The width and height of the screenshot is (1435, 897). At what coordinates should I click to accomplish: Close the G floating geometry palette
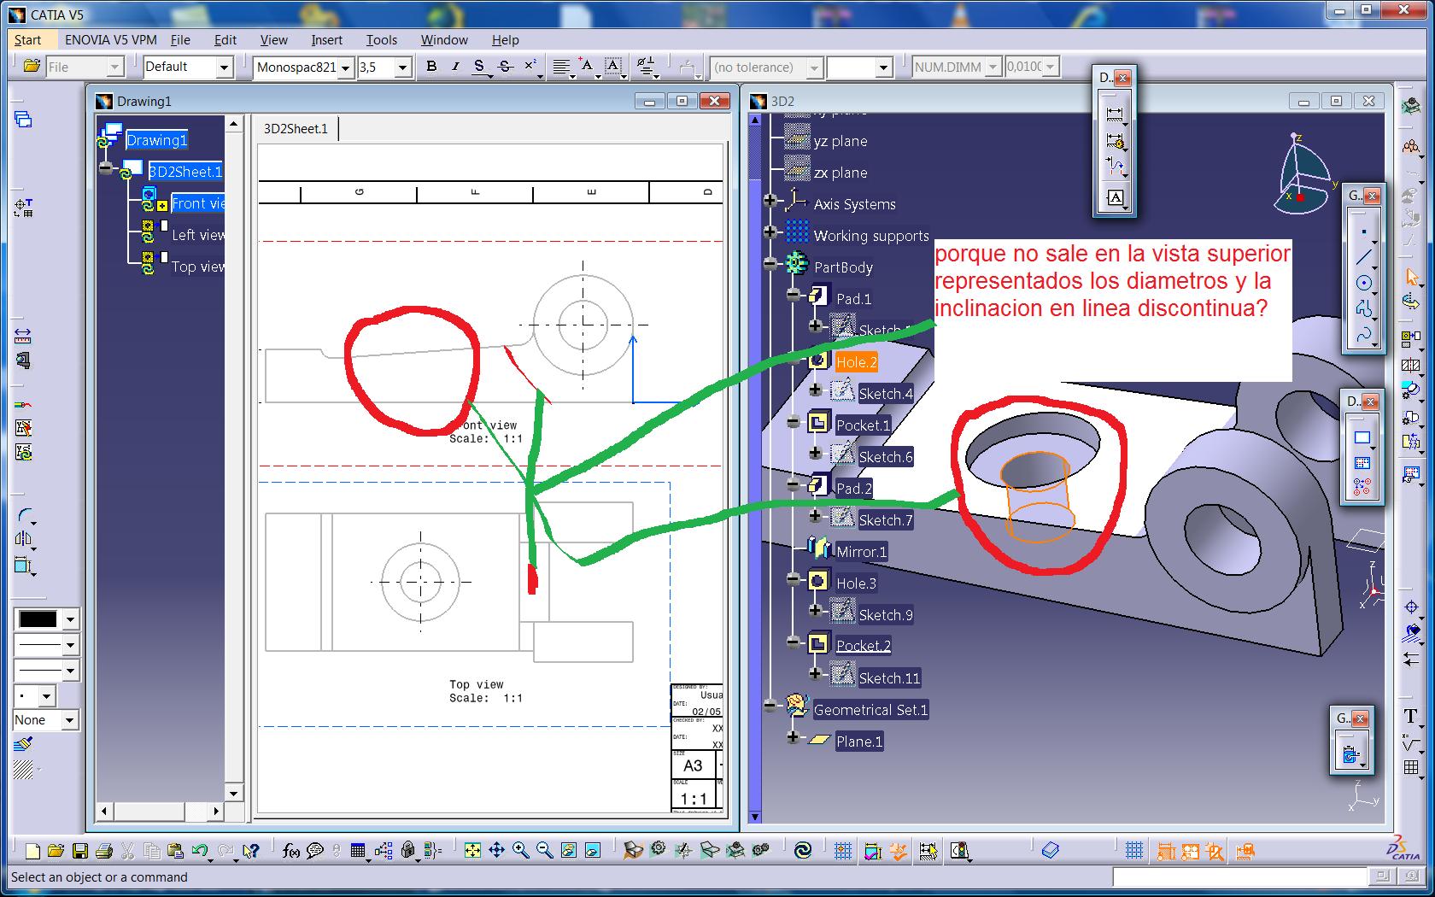click(1371, 196)
